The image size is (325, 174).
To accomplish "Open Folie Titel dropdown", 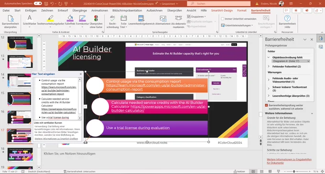I will pyautogui.click(x=123, y=21).
